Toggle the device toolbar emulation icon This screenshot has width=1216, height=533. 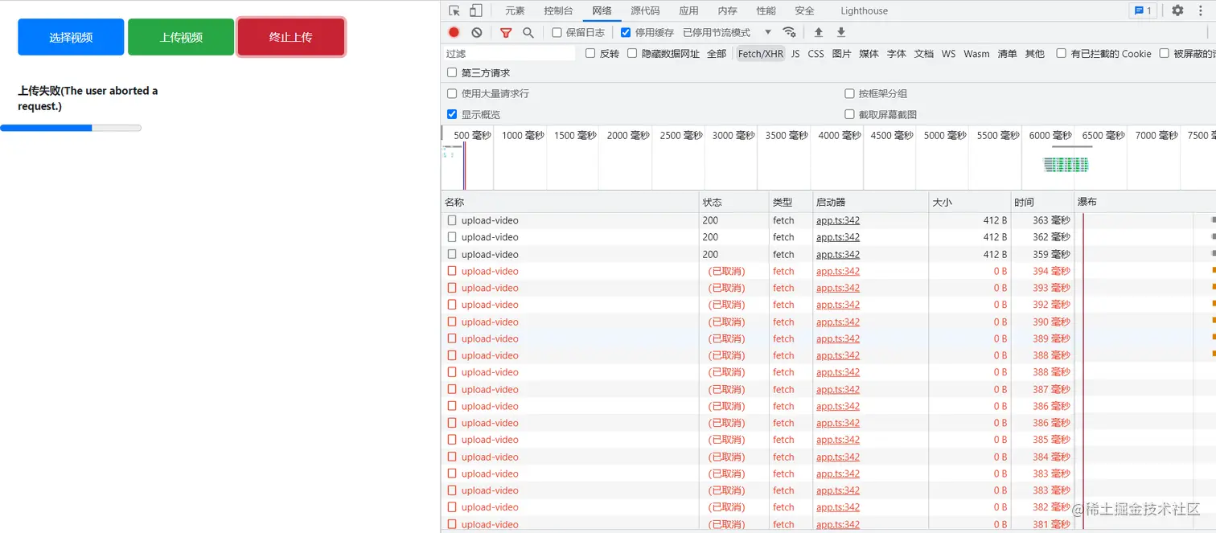point(474,10)
